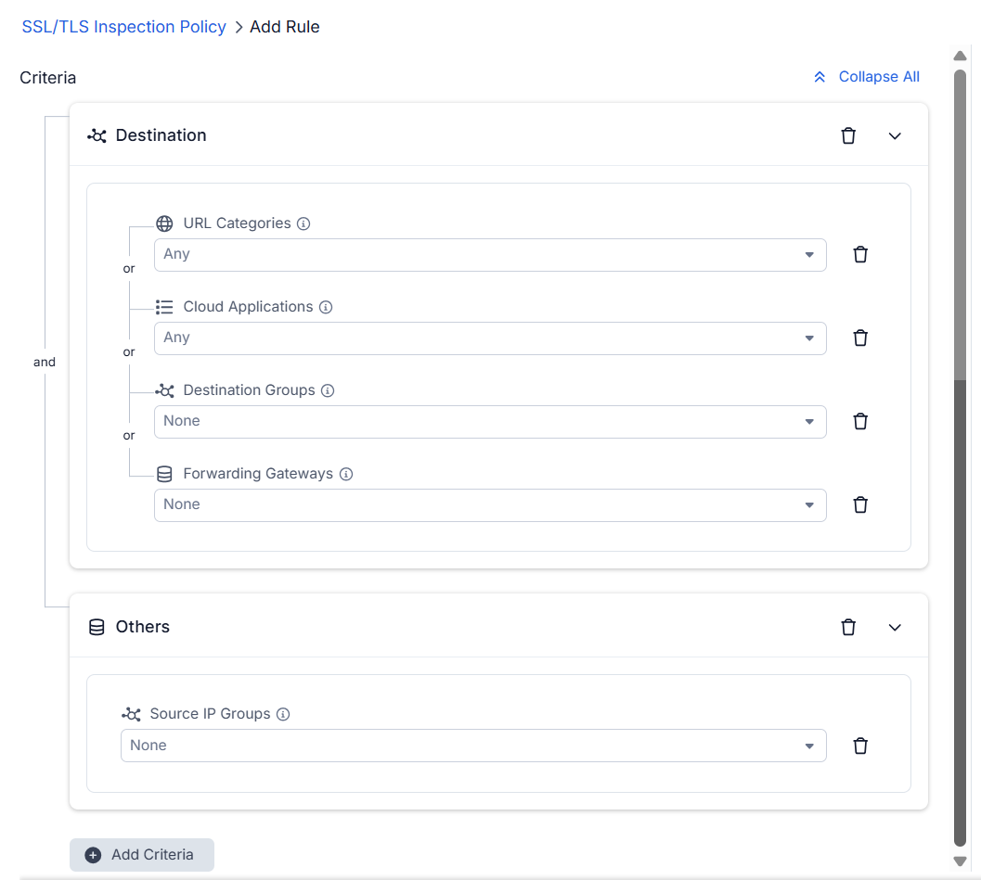Collapse the Others section chevron
981x880 pixels.
(895, 627)
